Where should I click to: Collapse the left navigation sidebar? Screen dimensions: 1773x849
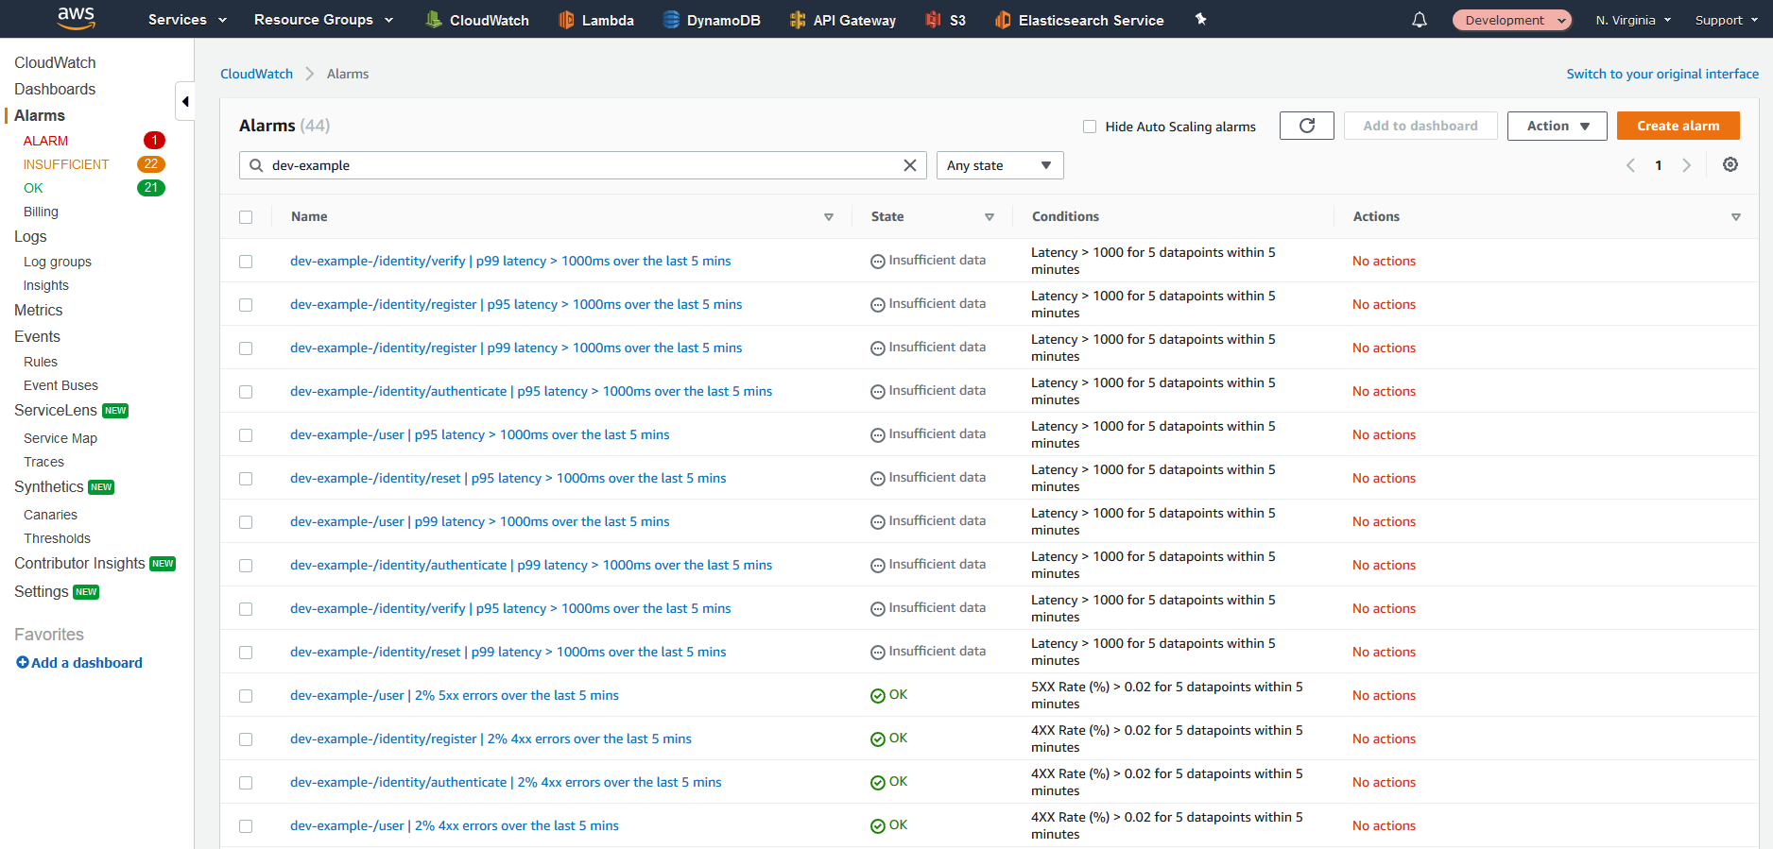185,101
